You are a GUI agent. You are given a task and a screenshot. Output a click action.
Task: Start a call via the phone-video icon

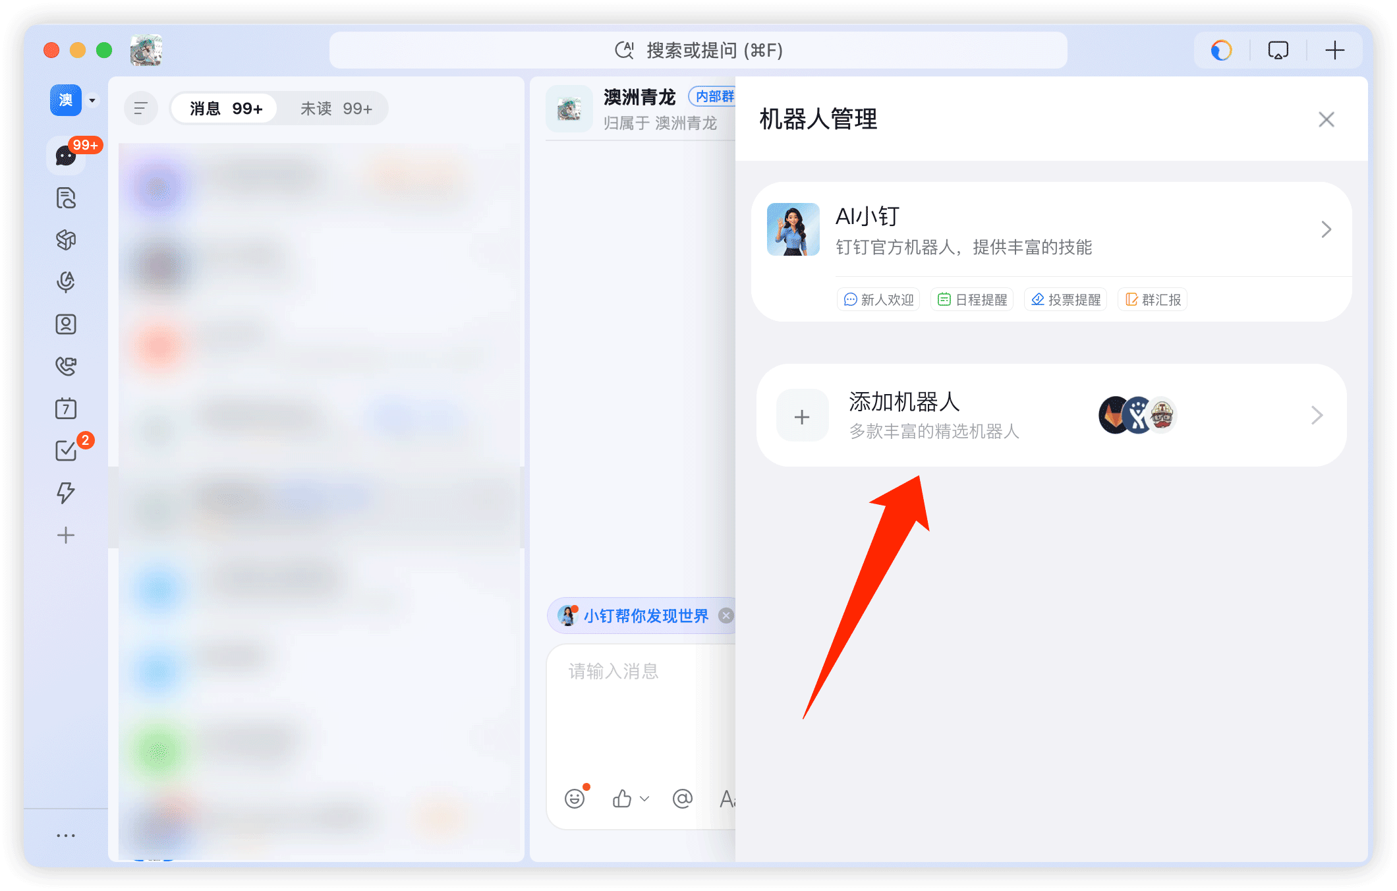coord(66,366)
